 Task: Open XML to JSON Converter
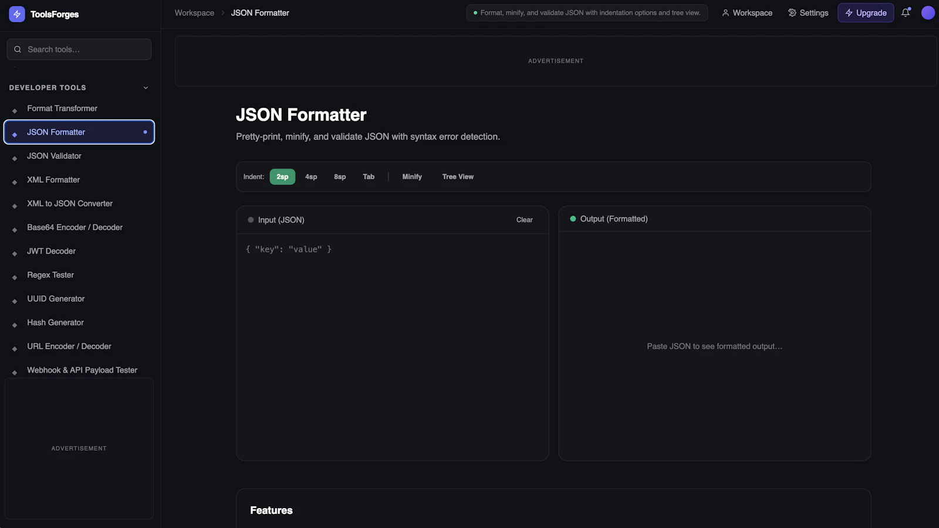(79, 203)
